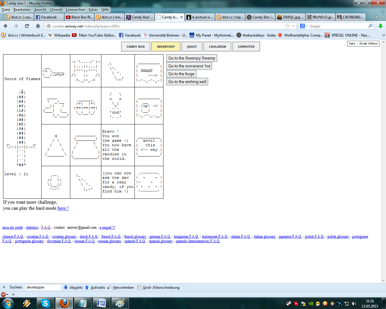The width and height of the screenshot is (386, 309).
Task: Click the back navigation arrow
Action: click(x=5, y=26)
